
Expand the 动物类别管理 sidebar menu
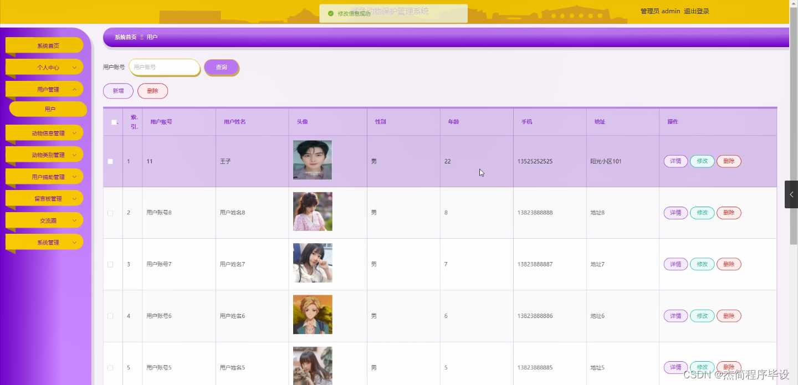tap(44, 155)
